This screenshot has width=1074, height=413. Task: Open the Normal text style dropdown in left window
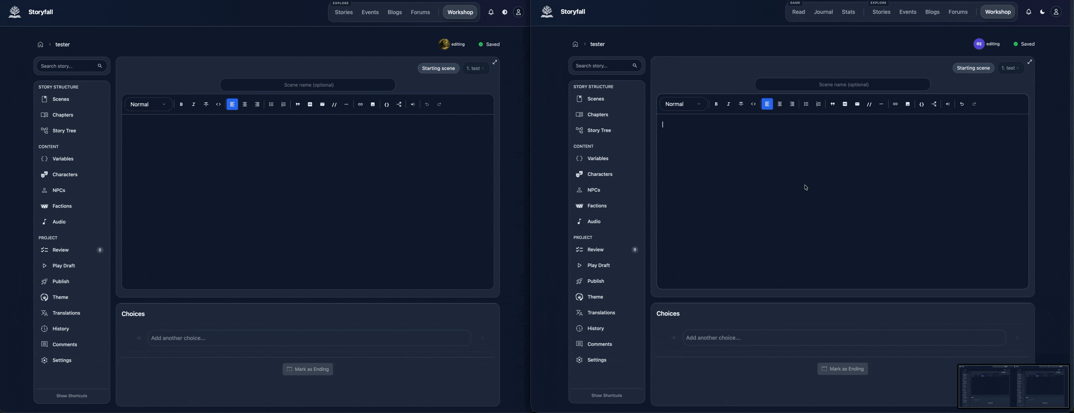[x=148, y=104]
